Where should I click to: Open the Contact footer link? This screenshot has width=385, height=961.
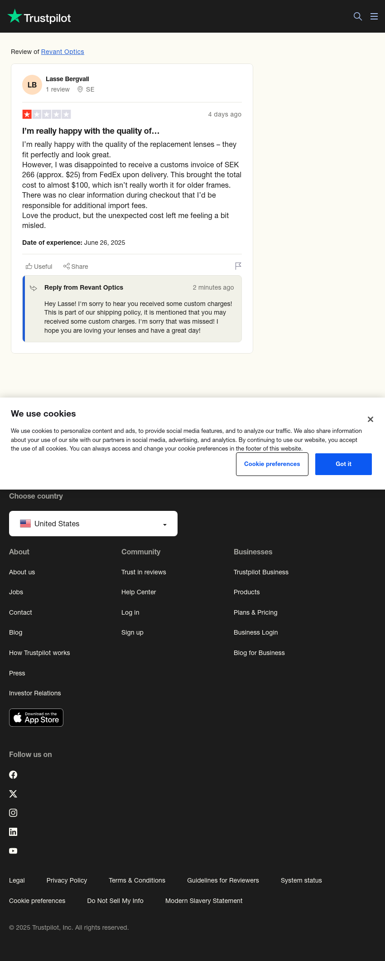20,612
